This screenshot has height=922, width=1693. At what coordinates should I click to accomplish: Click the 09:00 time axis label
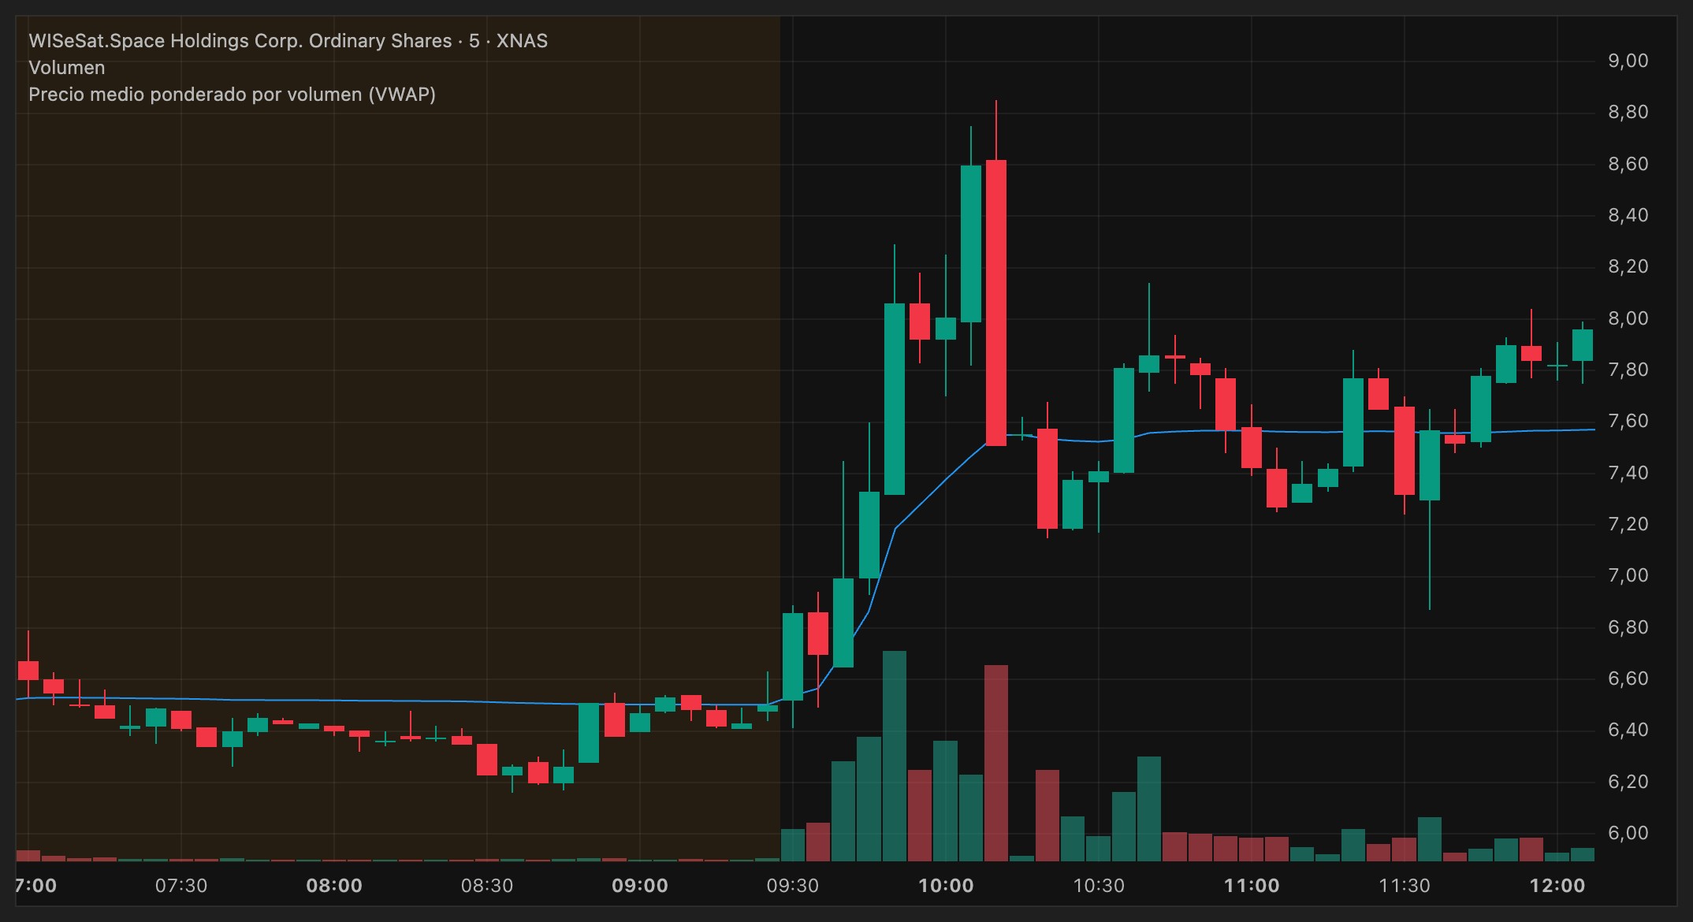tap(640, 886)
